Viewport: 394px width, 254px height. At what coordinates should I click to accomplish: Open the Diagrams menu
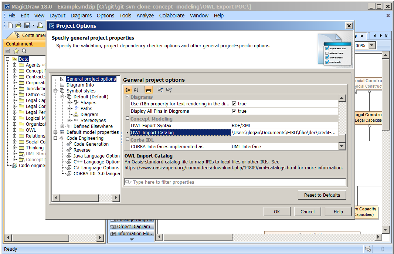81,16
